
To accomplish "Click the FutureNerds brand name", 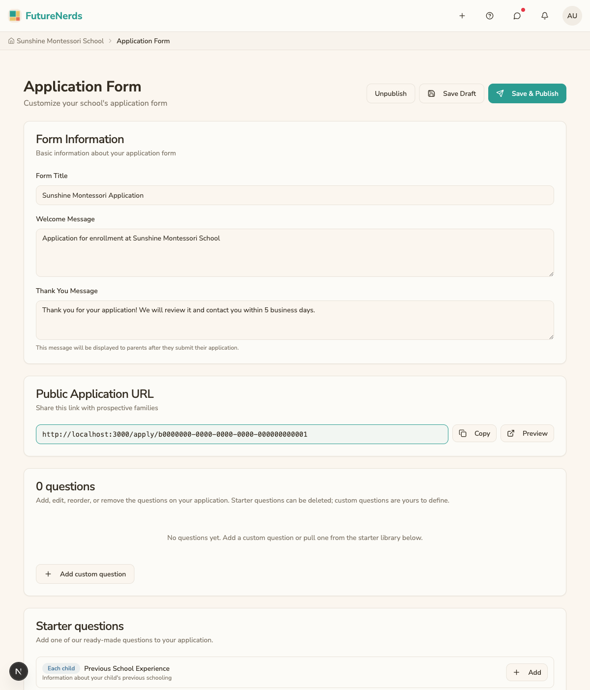I will (54, 16).
